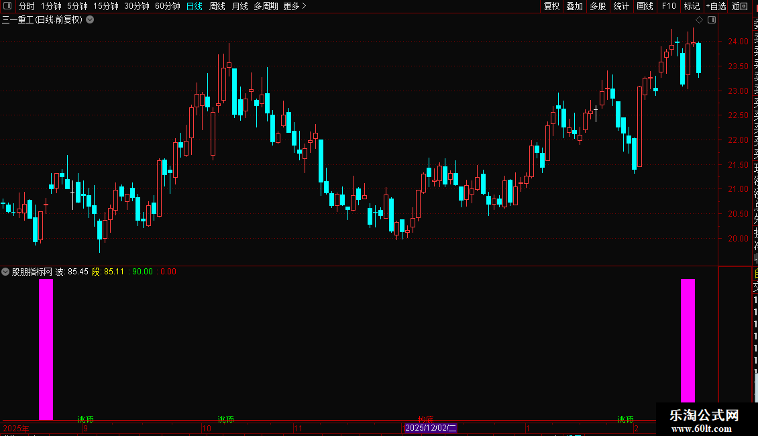Click the 2025/12/02 date marker
Screen dimensions: 758x436
pos(430,428)
